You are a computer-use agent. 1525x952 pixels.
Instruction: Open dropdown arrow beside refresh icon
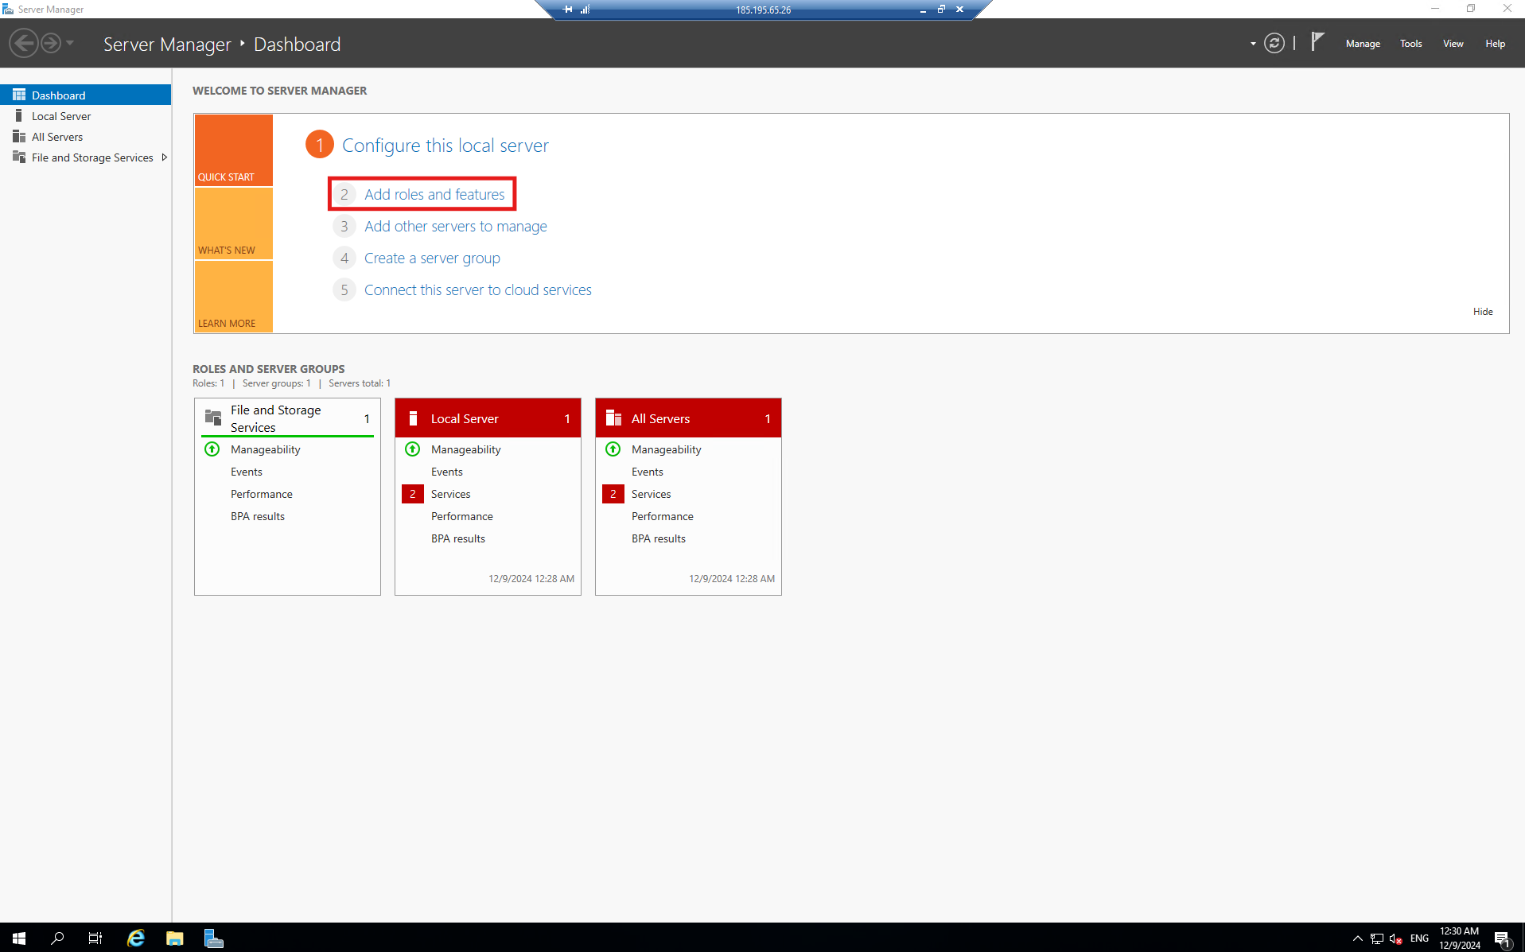pos(1253,44)
